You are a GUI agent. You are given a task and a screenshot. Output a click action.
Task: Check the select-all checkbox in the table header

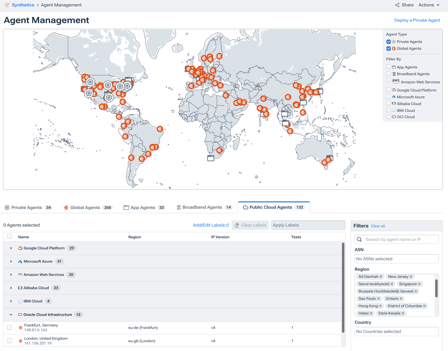coord(9,236)
